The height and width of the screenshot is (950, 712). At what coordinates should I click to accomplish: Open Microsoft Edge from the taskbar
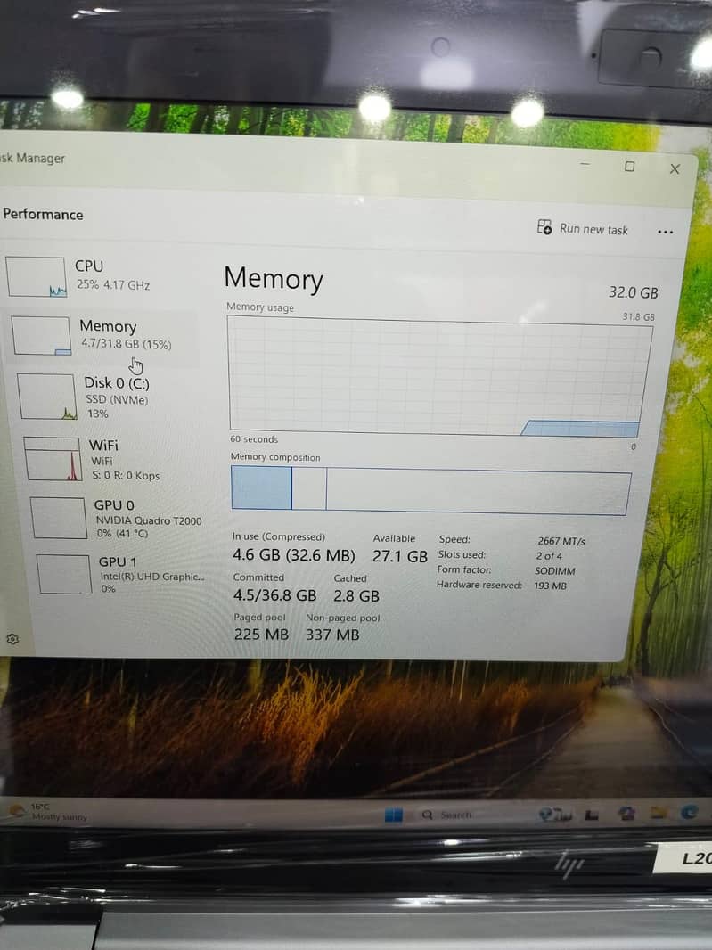click(688, 813)
